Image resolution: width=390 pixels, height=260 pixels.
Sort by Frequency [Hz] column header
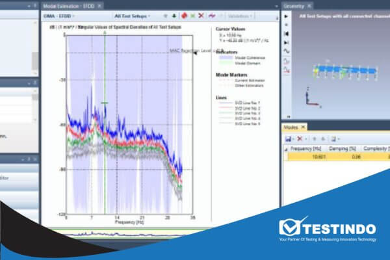306,149
